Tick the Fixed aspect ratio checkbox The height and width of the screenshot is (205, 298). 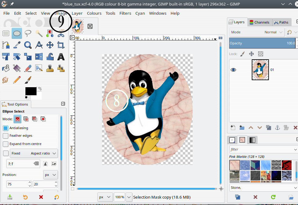(6, 153)
